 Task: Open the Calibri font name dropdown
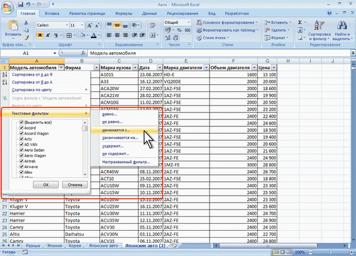coord(67,25)
